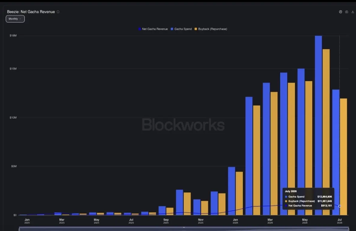356x231 pixels.
Task: Click the 'Jan 2025' x-axis label
Action: [x=27, y=221]
